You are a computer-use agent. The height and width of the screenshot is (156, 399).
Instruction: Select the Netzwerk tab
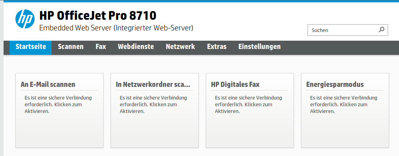[x=180, y=47]
